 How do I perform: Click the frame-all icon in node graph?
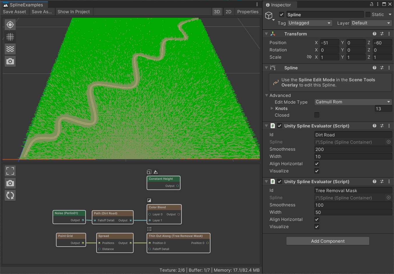(x=10, y=171)
